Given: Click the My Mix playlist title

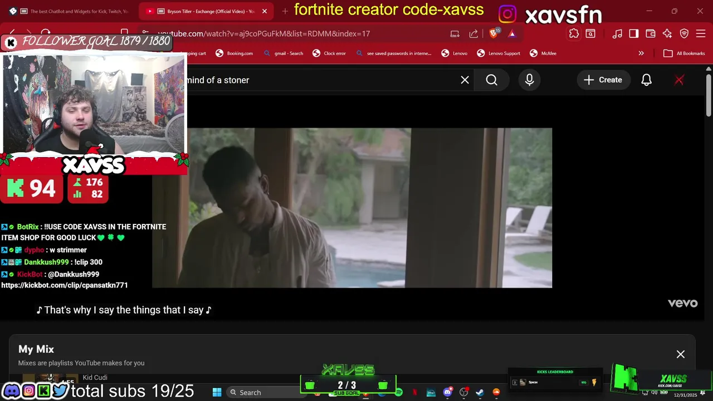Looking at the screenshot, I should tap(36, 349).
